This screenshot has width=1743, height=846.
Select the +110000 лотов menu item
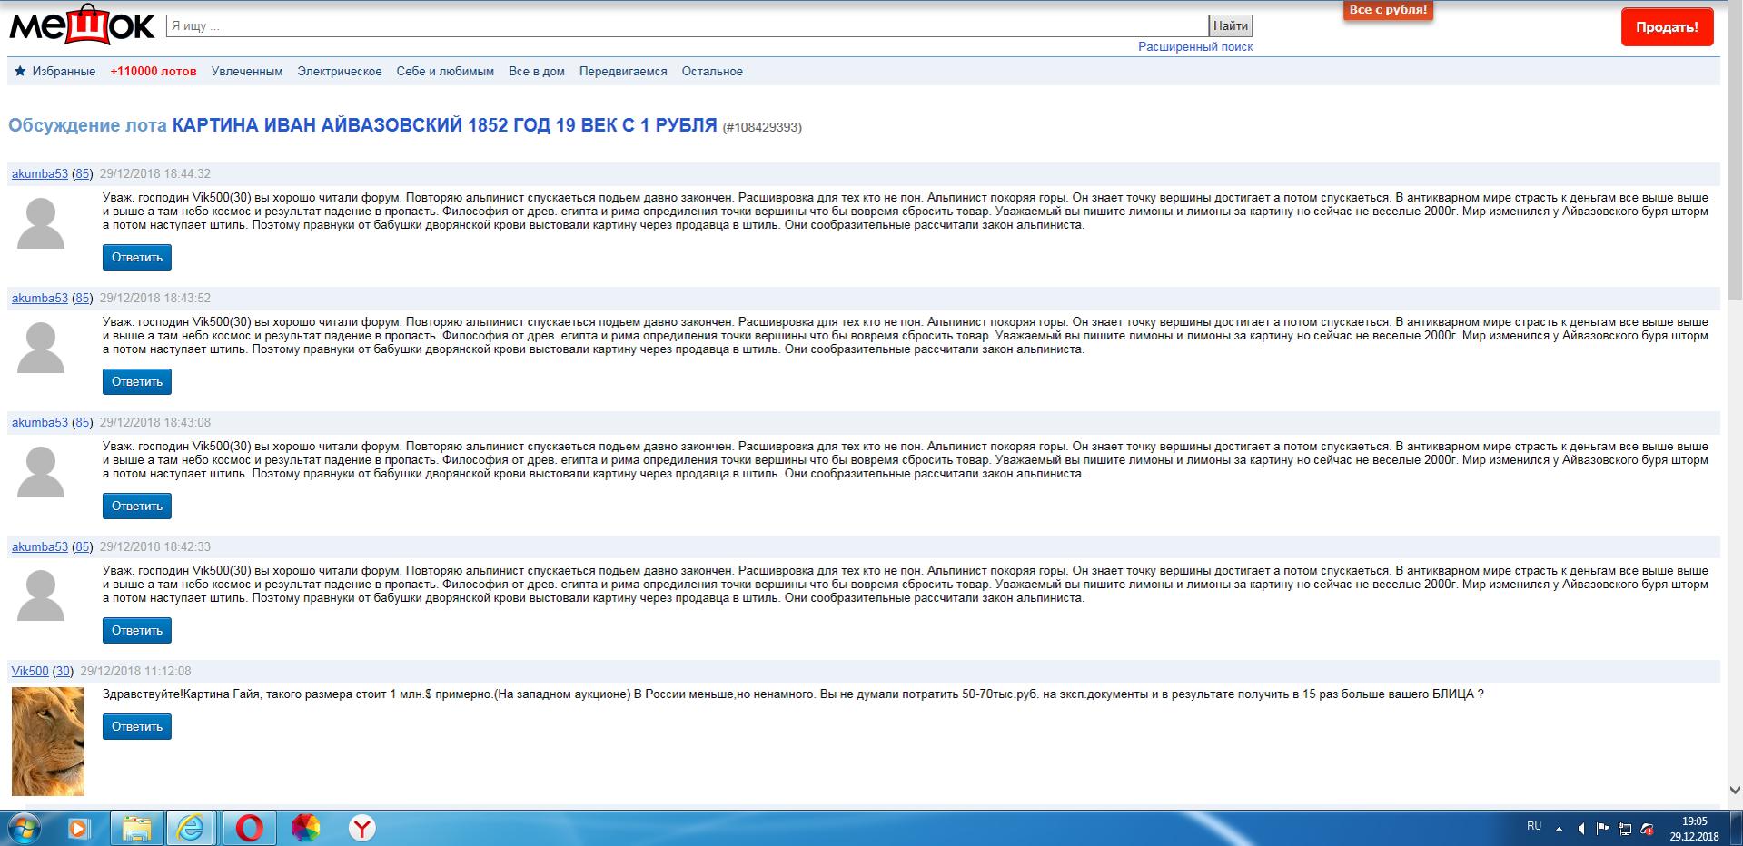(153, 72)
